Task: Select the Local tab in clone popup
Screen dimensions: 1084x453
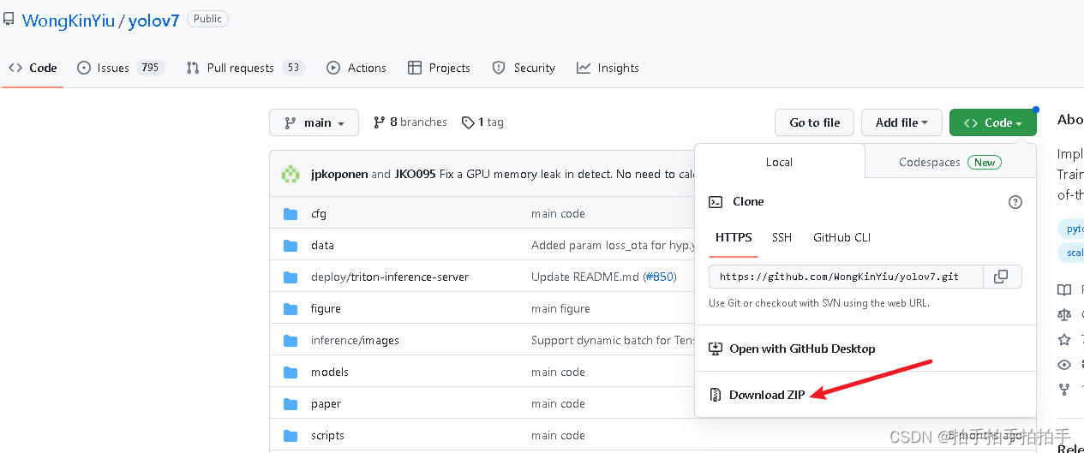Action: [779, 162]
